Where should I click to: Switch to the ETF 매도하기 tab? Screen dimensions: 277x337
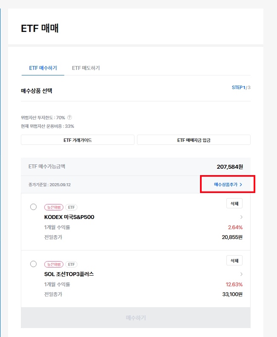point(86,68)
